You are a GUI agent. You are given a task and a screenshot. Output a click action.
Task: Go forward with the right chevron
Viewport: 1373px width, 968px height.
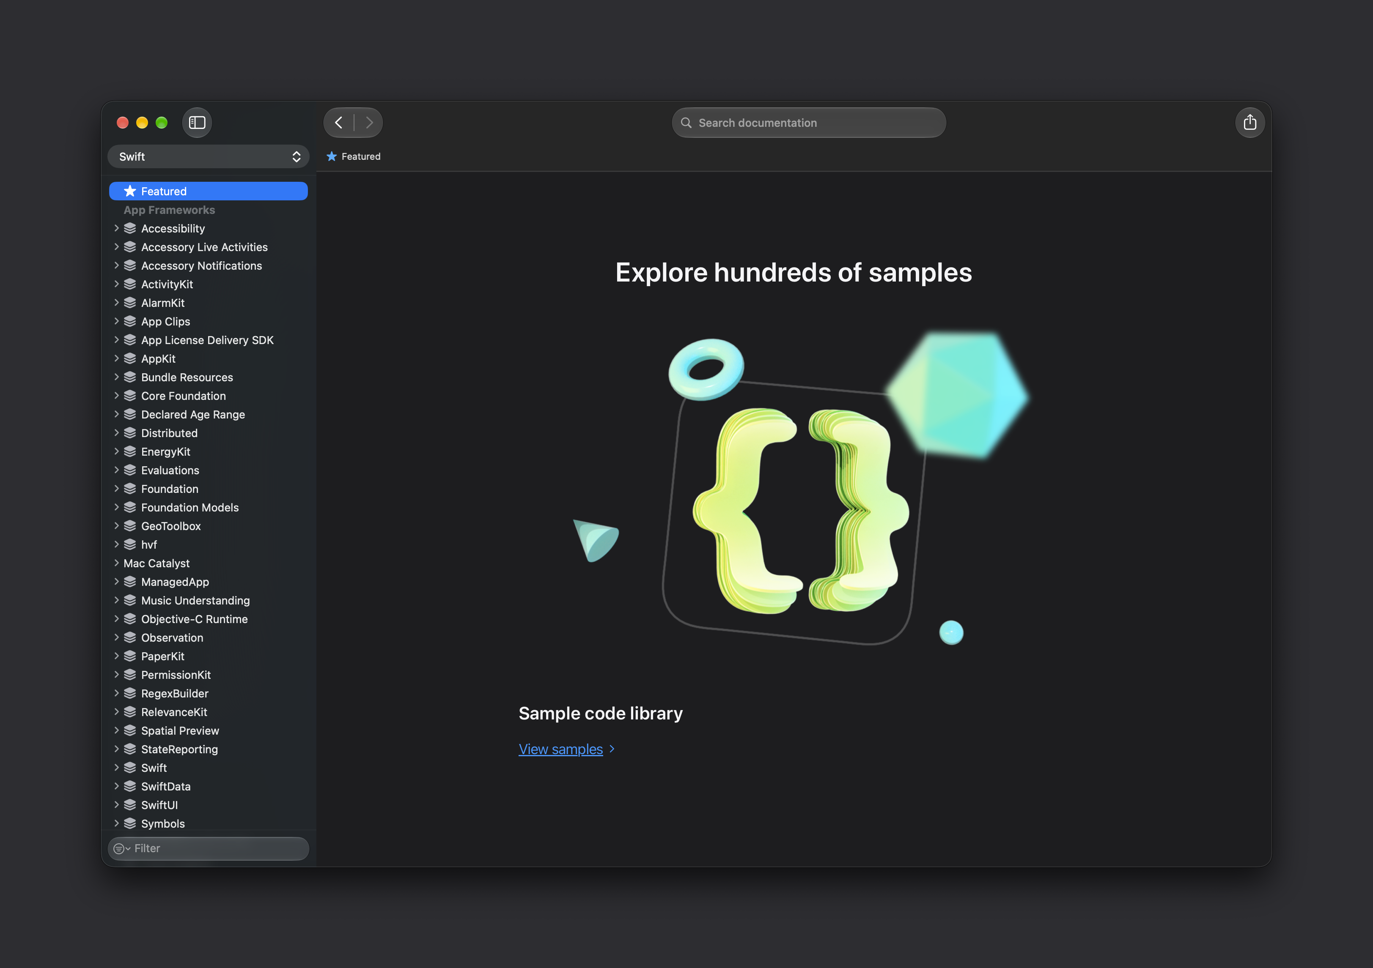(369, 123)
